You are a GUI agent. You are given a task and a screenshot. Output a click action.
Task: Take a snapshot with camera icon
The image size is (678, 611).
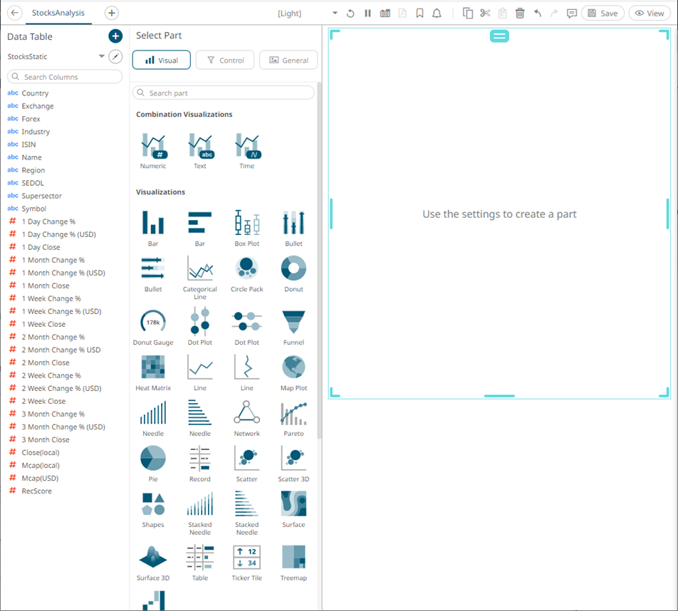[385, 14]
